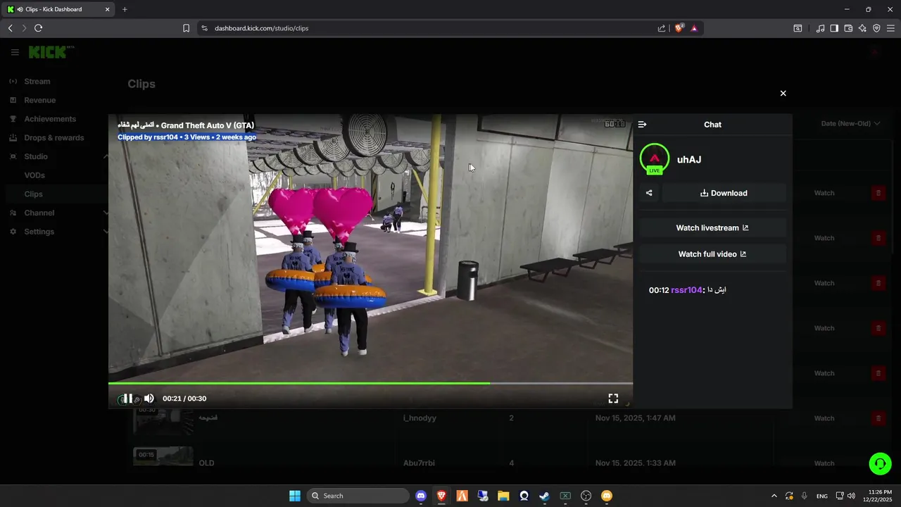Open Brave Rewards triangle icon

point(694,28)
